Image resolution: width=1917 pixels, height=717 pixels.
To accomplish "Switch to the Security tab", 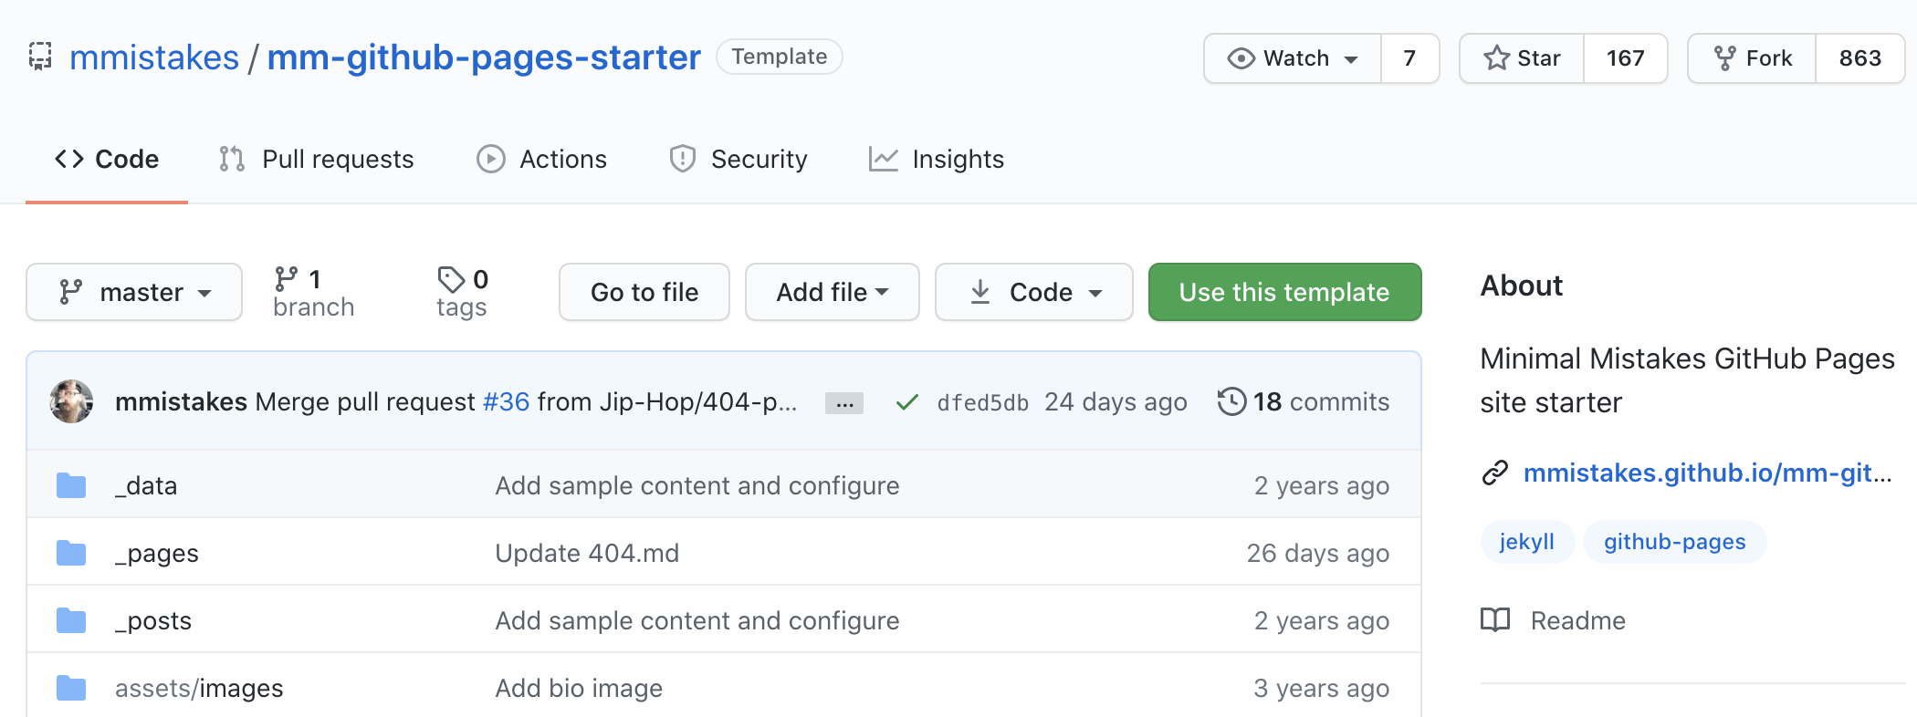I will [x=739, y=159].
